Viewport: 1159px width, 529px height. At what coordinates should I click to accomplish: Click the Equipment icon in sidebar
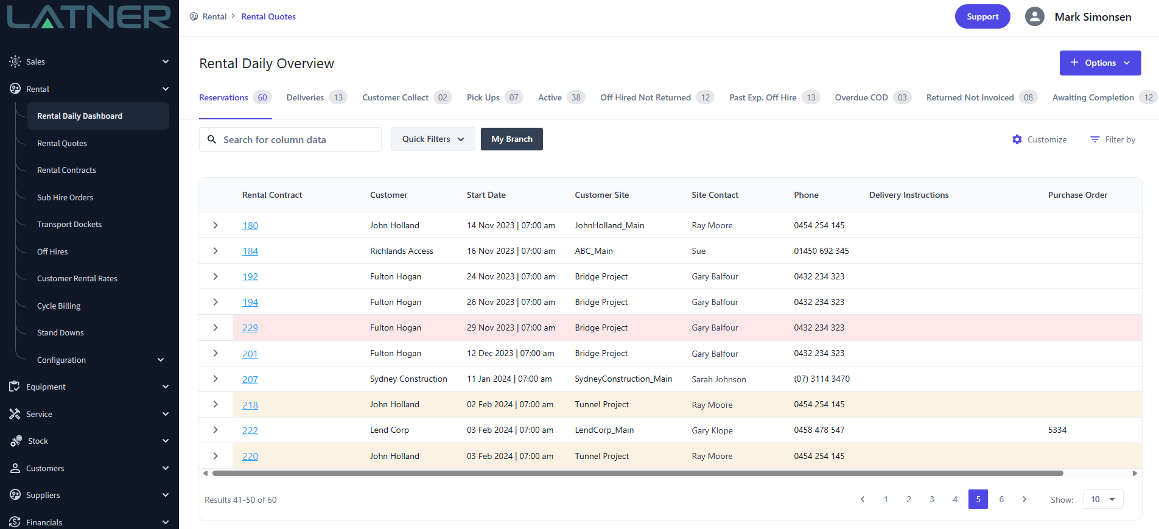[x=15, y=387]
